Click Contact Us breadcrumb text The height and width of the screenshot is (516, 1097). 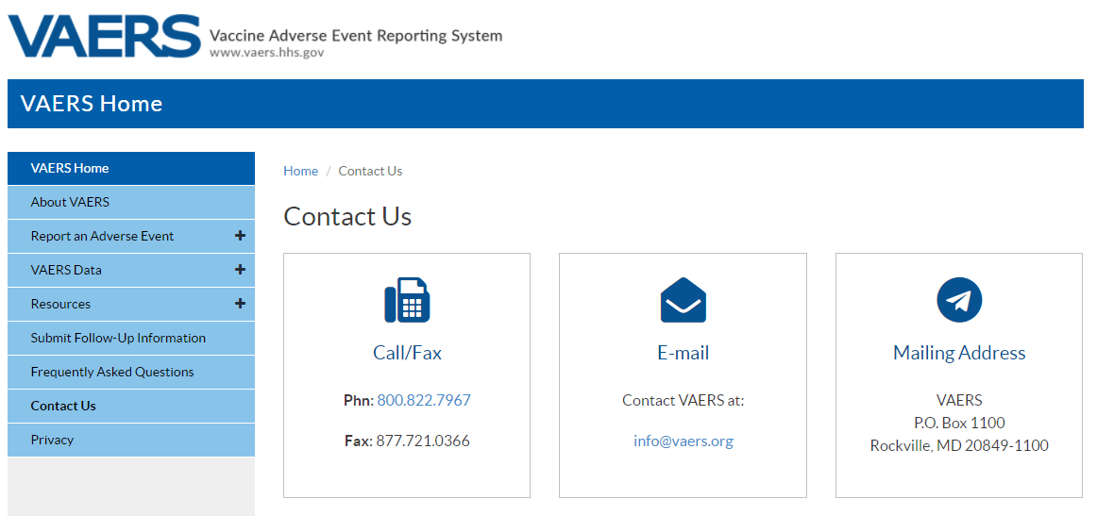click(x=370, y=172)
